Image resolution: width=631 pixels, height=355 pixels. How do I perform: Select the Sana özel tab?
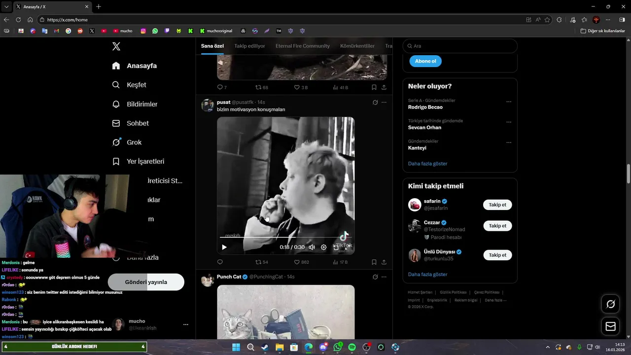tap(212, 46)
